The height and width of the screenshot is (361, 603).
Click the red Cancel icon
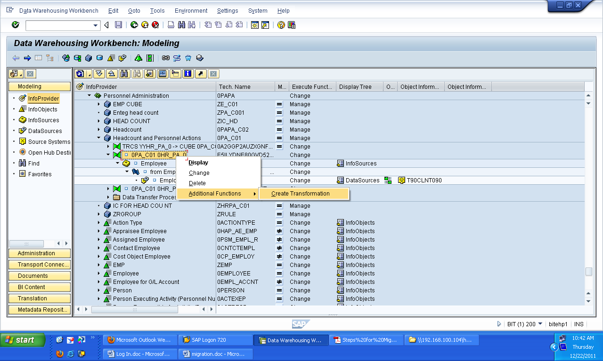click(x=155, y=25)
